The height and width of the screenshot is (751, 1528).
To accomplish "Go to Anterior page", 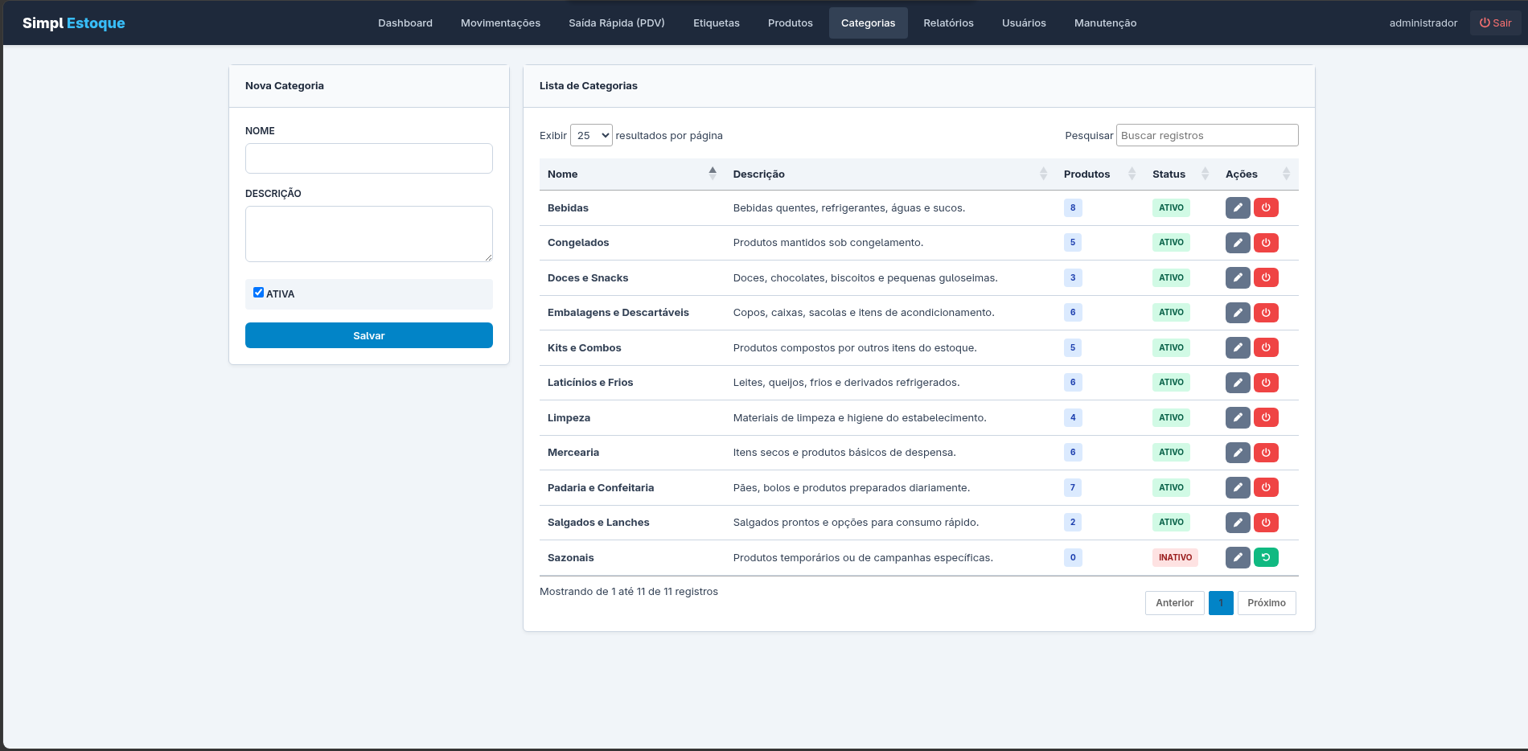I will click(x=1175, y=603).
